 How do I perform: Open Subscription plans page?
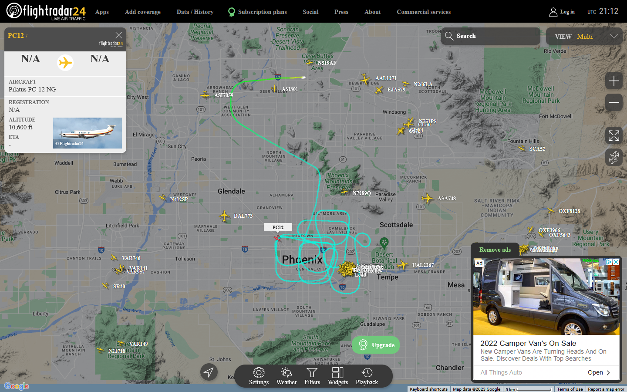tap(257, 12)
